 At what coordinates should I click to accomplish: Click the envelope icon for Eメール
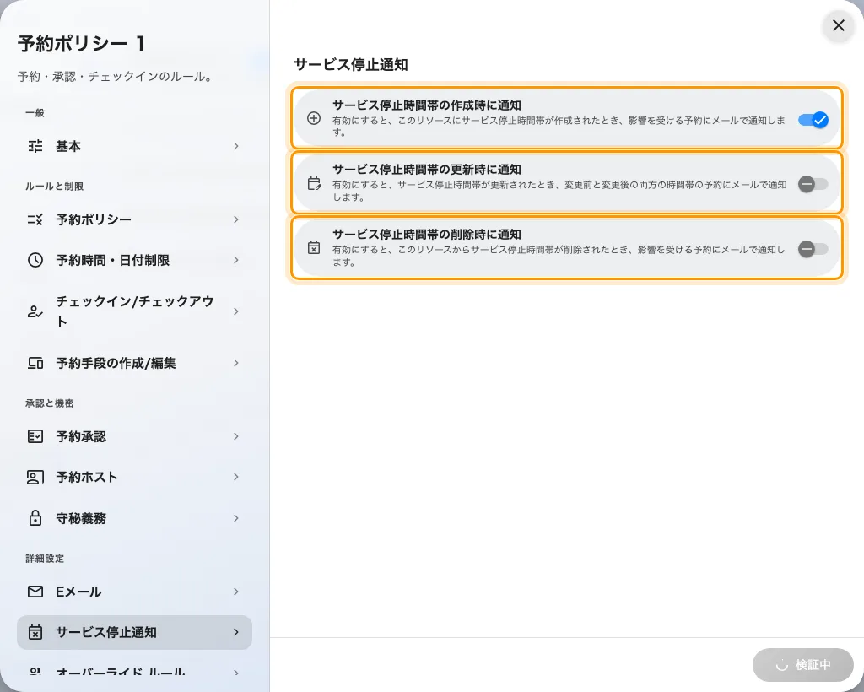point(35,592)
